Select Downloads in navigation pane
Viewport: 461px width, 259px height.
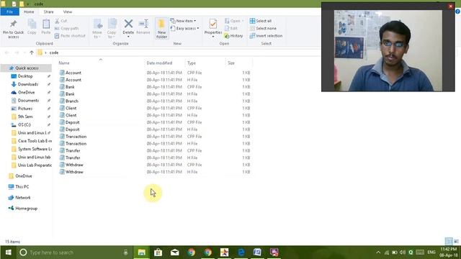point(28,84)
